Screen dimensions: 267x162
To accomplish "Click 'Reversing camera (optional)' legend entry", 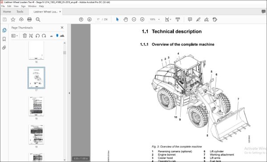I will pos(175,151).
